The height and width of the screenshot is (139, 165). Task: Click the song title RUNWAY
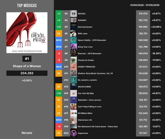point(82,20)
